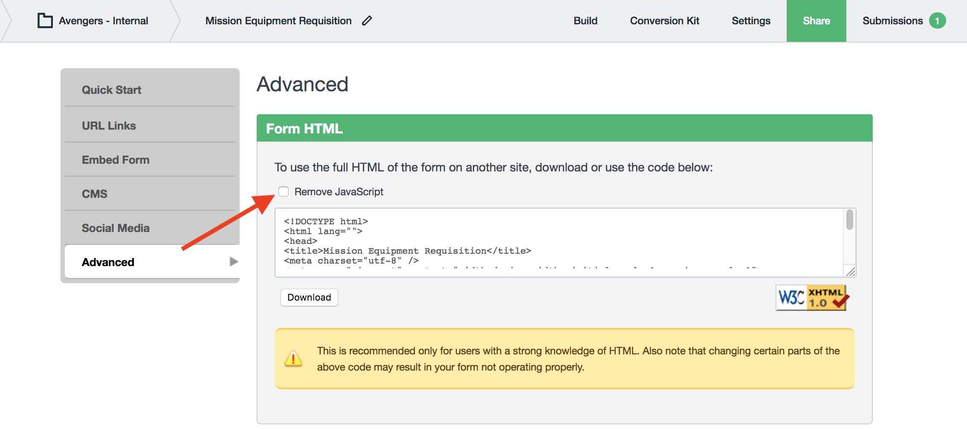Click the green Submissions count badge
Image resolution: width=967 pixels, height=429 pixels.
937,21
